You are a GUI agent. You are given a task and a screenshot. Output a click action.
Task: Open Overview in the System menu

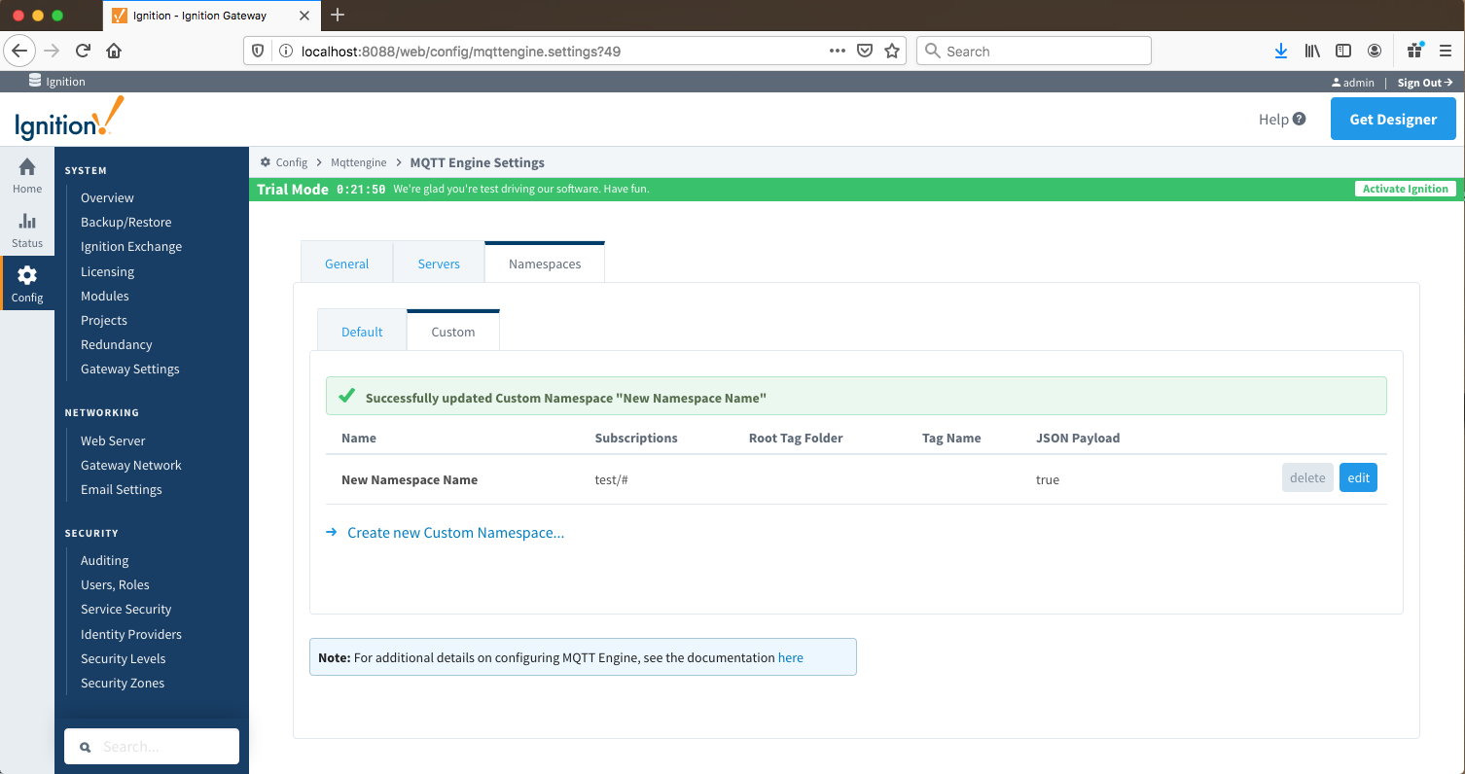pyautogui.click(x=107, y=197)
